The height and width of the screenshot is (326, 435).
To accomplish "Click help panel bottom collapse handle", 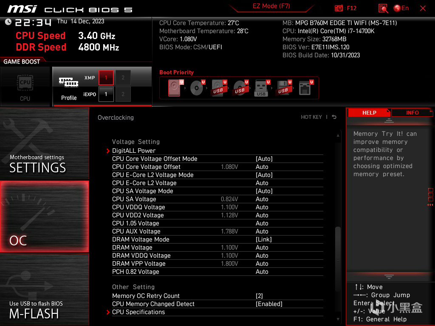I will tap(389, 276).
